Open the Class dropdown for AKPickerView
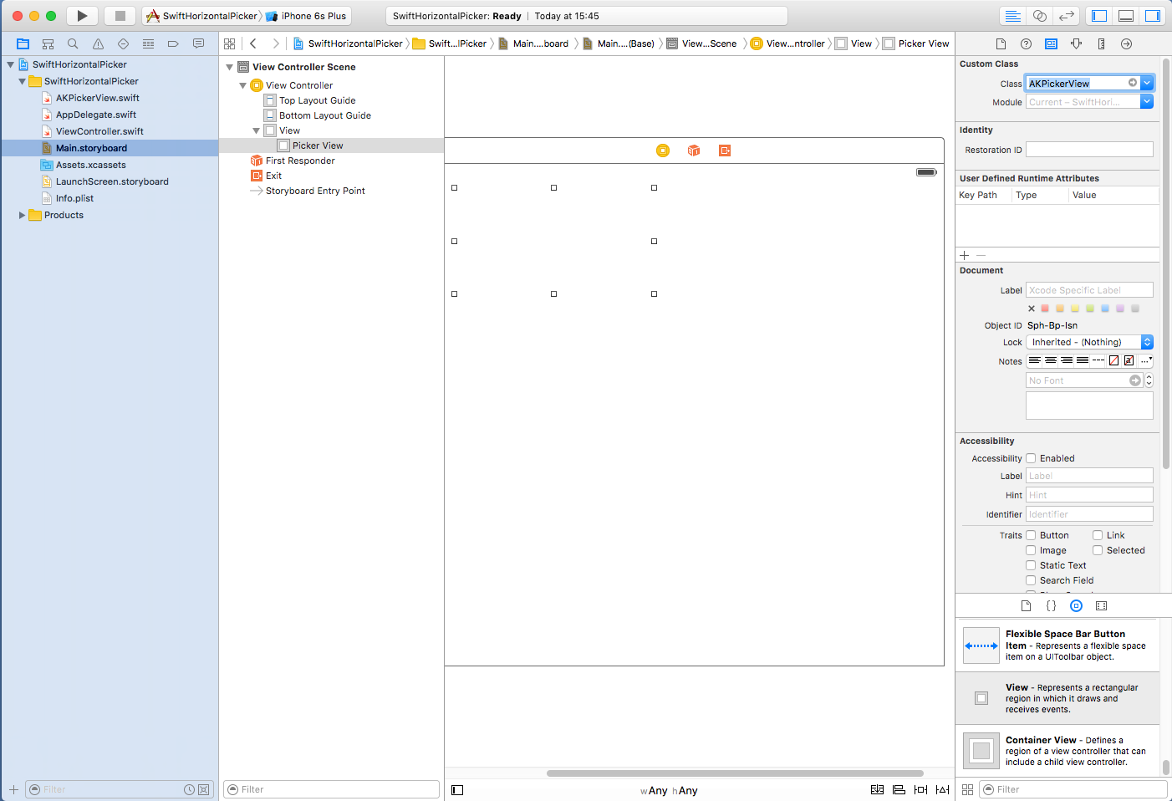 [x=1147, y=83]
